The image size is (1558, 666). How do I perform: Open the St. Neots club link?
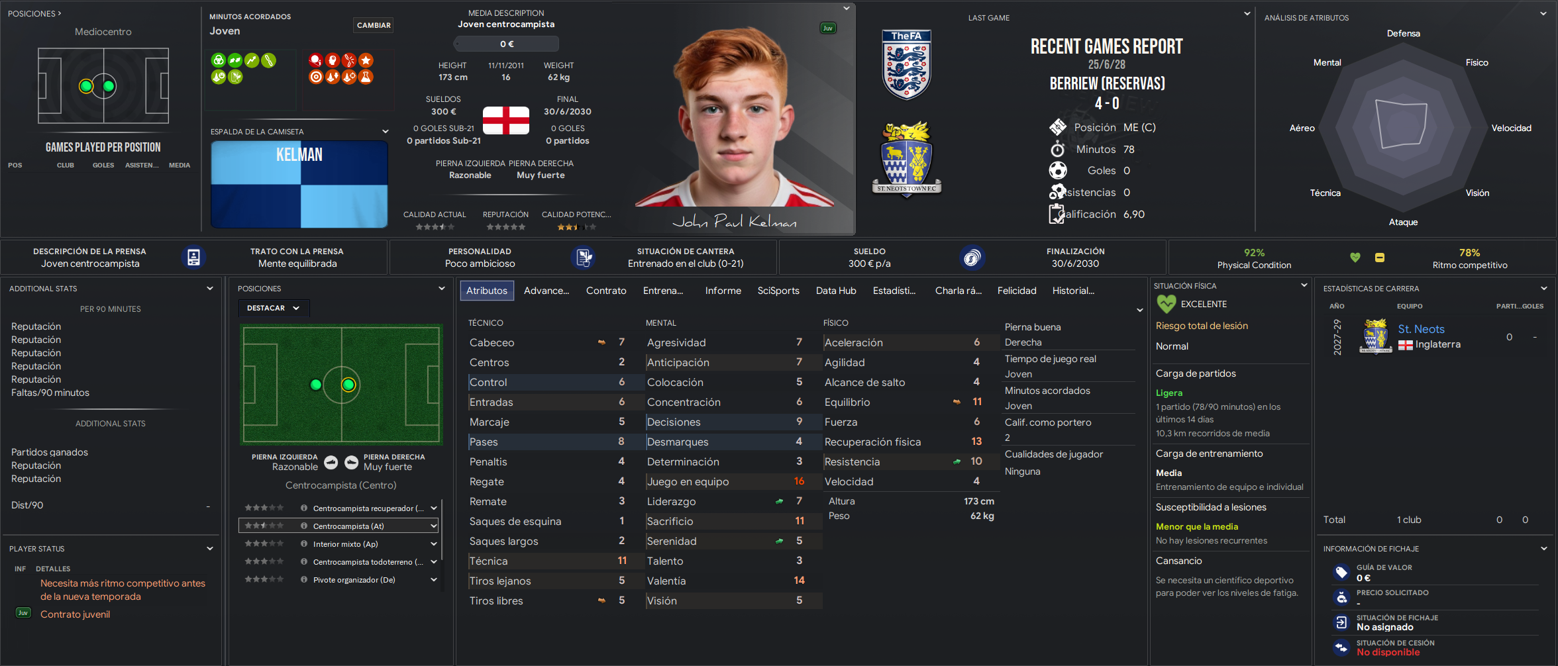1421,329
